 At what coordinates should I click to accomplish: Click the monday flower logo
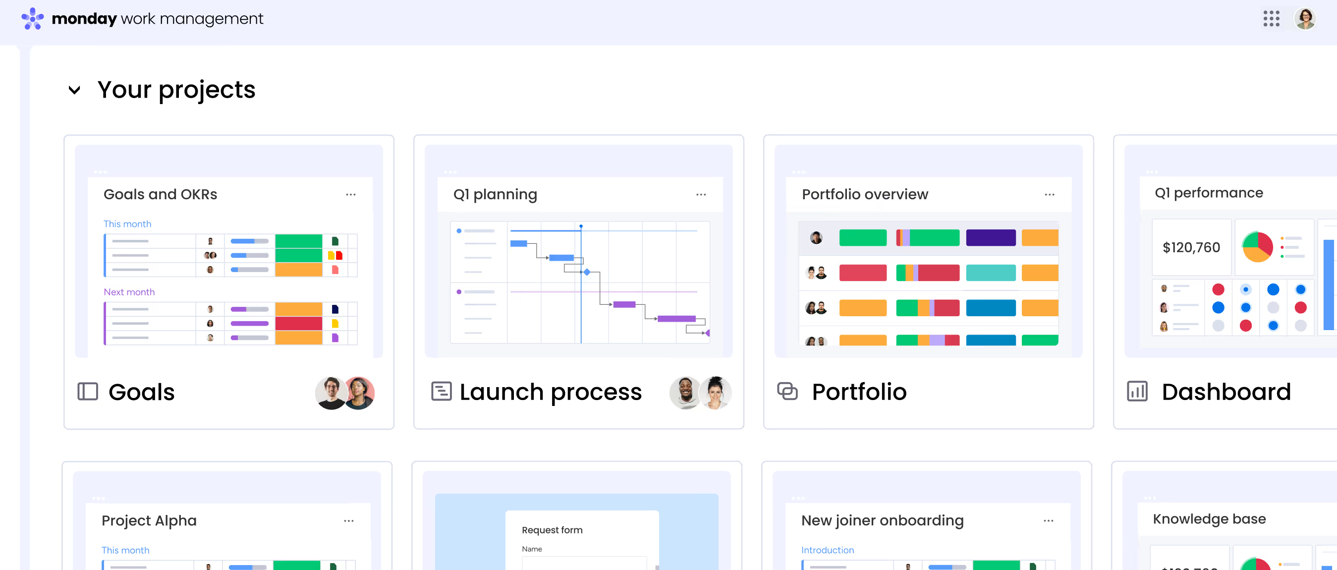coord(32,19)
